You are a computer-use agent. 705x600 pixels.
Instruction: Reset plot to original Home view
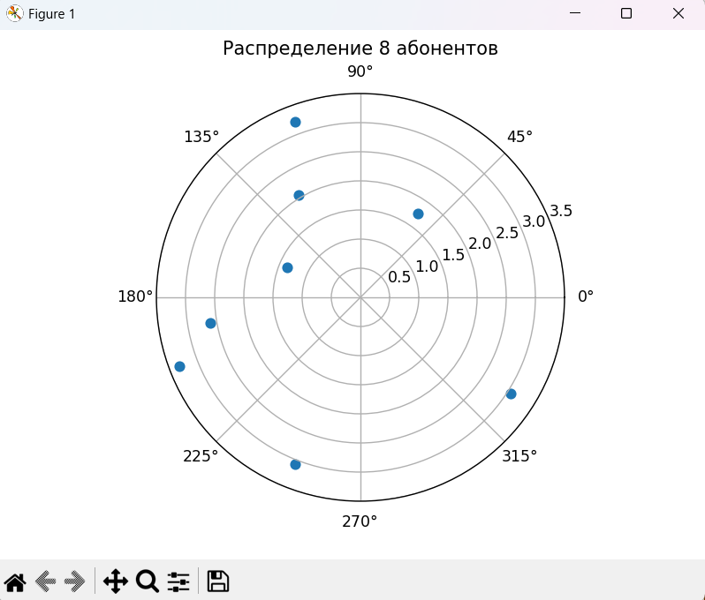15,582
